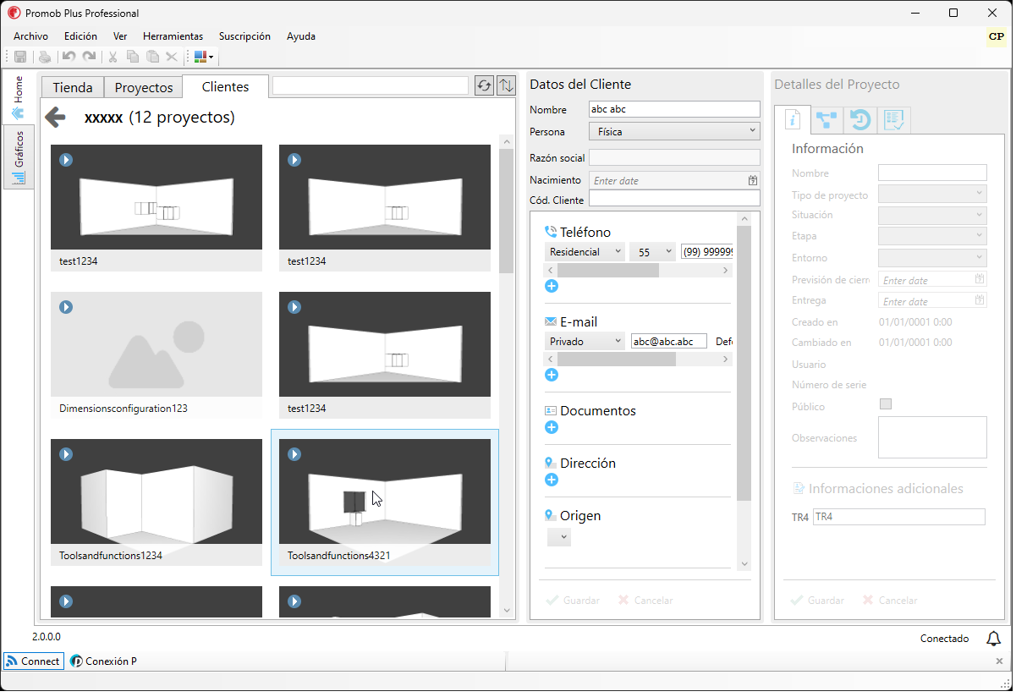The height and width of the screenshot is (697, 1016).
Task: Go back using the arrow beside xxxxx
Action: click(55, 117)
